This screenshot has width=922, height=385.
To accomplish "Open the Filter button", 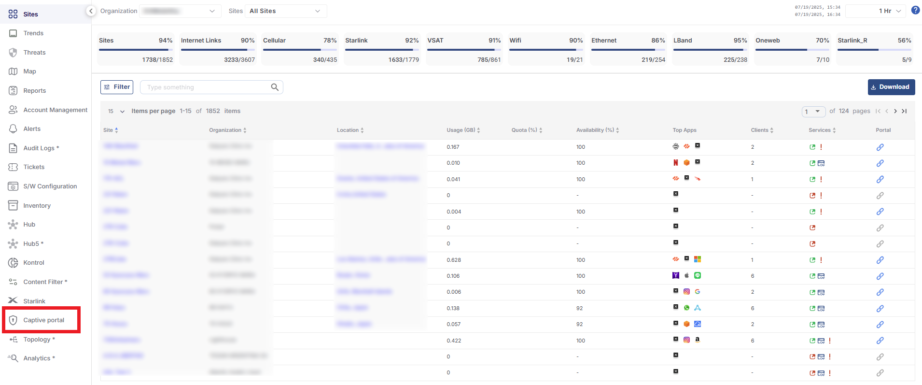I will [117, 87].
